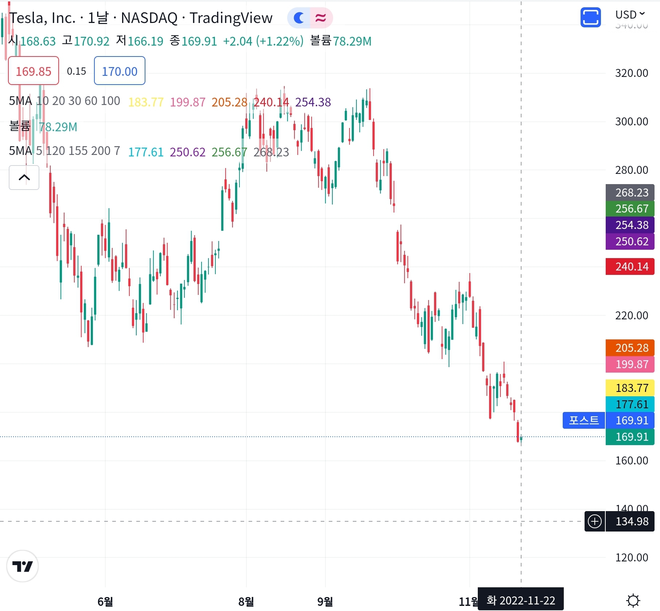
Task: Click the 8월 time axis label
Action: [246, 601]
